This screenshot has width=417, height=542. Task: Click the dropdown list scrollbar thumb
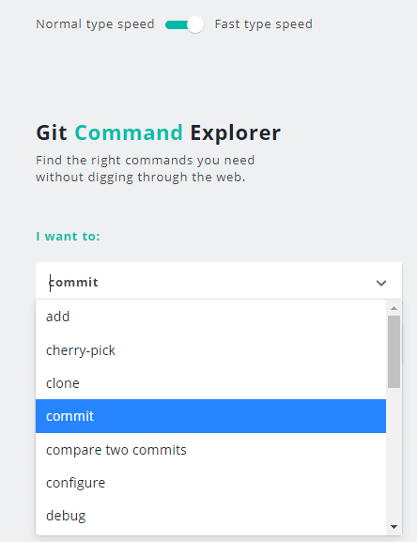pos(394,351)
